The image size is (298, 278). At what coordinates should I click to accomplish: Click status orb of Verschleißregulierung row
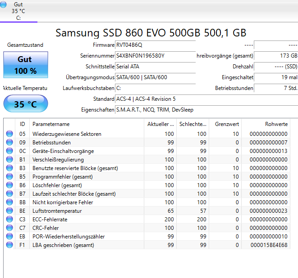[x=9, y=159]
